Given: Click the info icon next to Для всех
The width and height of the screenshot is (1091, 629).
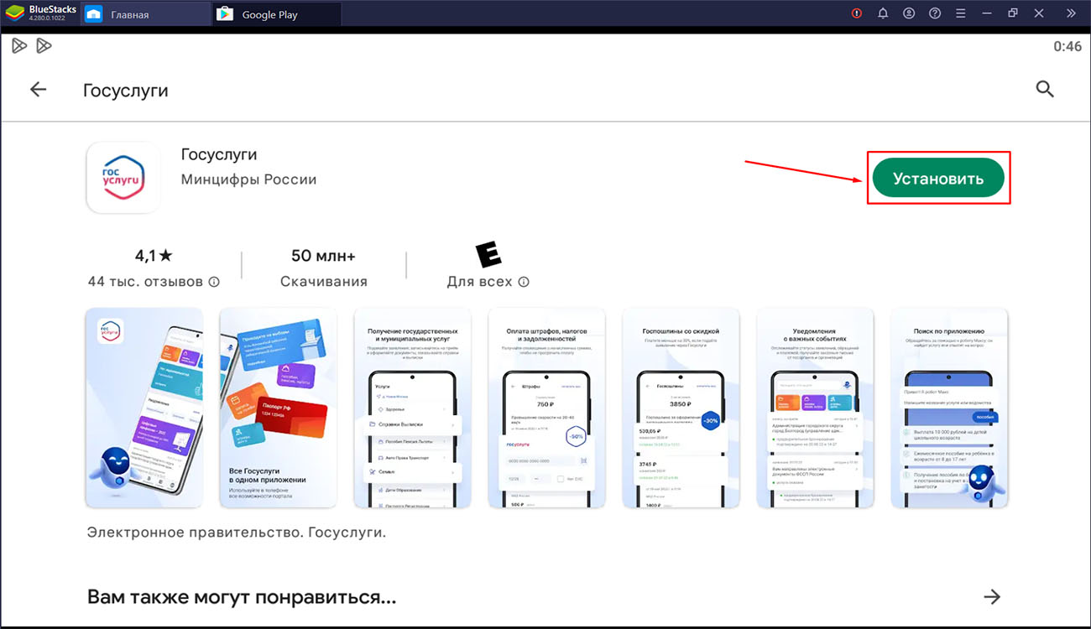Looking at the screenshot, I should click(524, 282).
